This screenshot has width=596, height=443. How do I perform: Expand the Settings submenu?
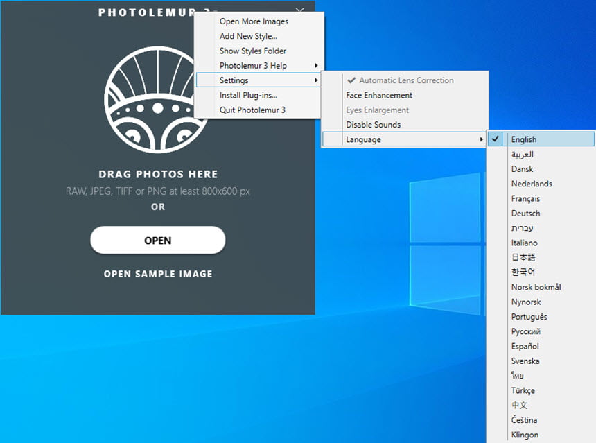[x=258, y=80]
